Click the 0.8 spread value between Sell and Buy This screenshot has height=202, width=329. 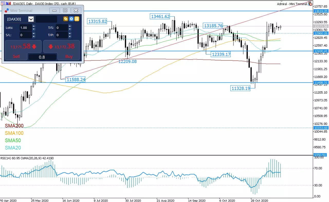(42, 57)
